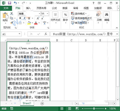
Task: Toggle Italic formatting
Action: [25, 18]
